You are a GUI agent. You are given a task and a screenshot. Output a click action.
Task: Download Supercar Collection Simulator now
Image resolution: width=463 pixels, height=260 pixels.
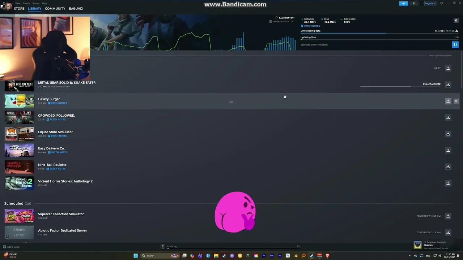(x=448, y=216)
